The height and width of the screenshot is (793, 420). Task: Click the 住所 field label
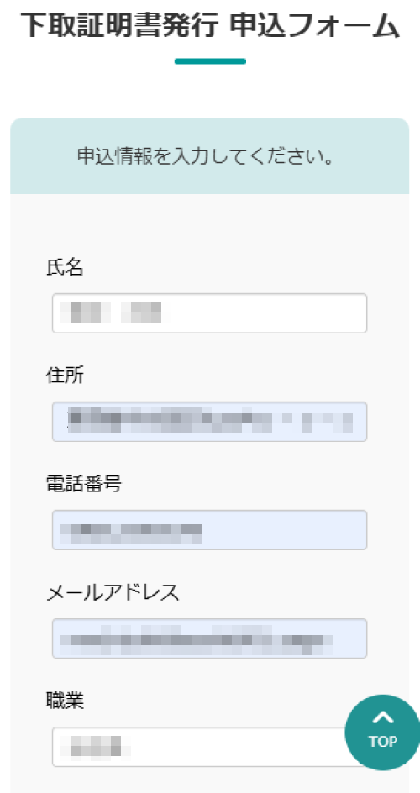pos(65,376)
